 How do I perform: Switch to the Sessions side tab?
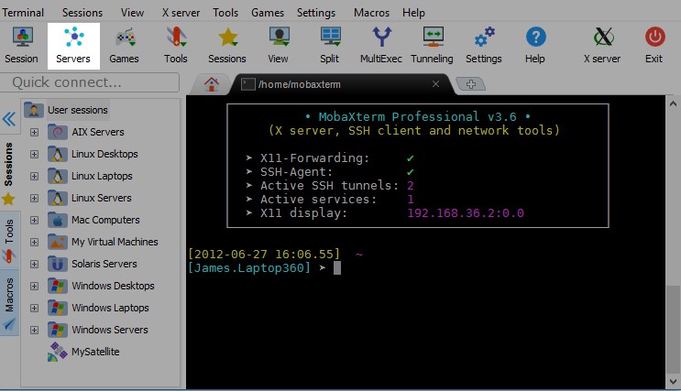point(8,174)
